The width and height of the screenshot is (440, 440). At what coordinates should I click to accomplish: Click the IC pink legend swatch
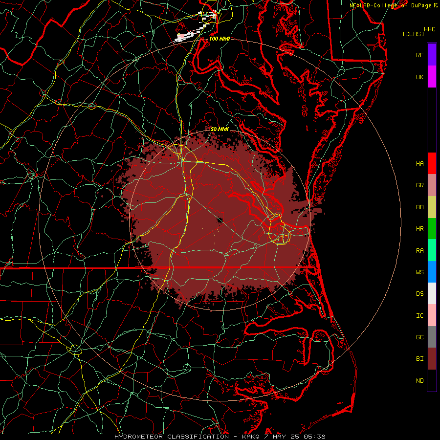(432, 315)
